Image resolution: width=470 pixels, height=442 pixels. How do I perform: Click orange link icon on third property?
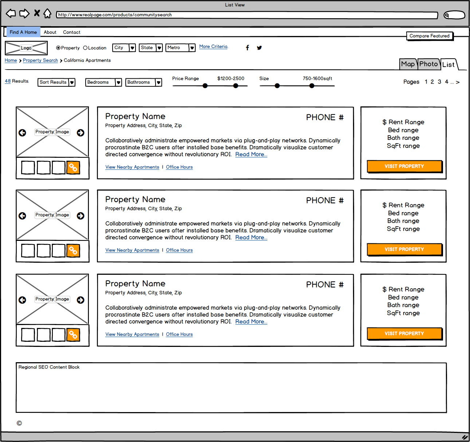pyautogui.click(x=73, y=335)
